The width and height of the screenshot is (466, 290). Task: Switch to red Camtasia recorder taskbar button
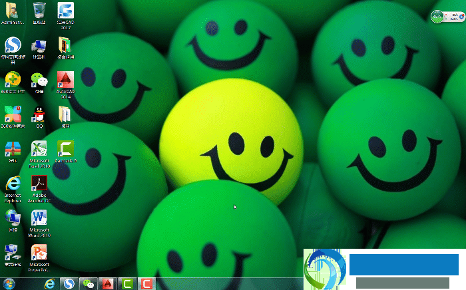(x=146, y=284)
